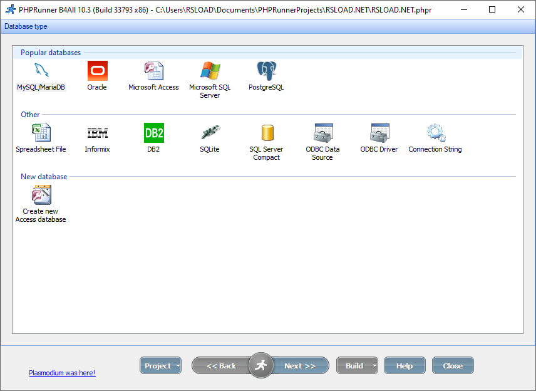The width and height of the screenshot is (536, 391).
Task: Click the running man wizard icon
Action: click(x=261, y=365)
